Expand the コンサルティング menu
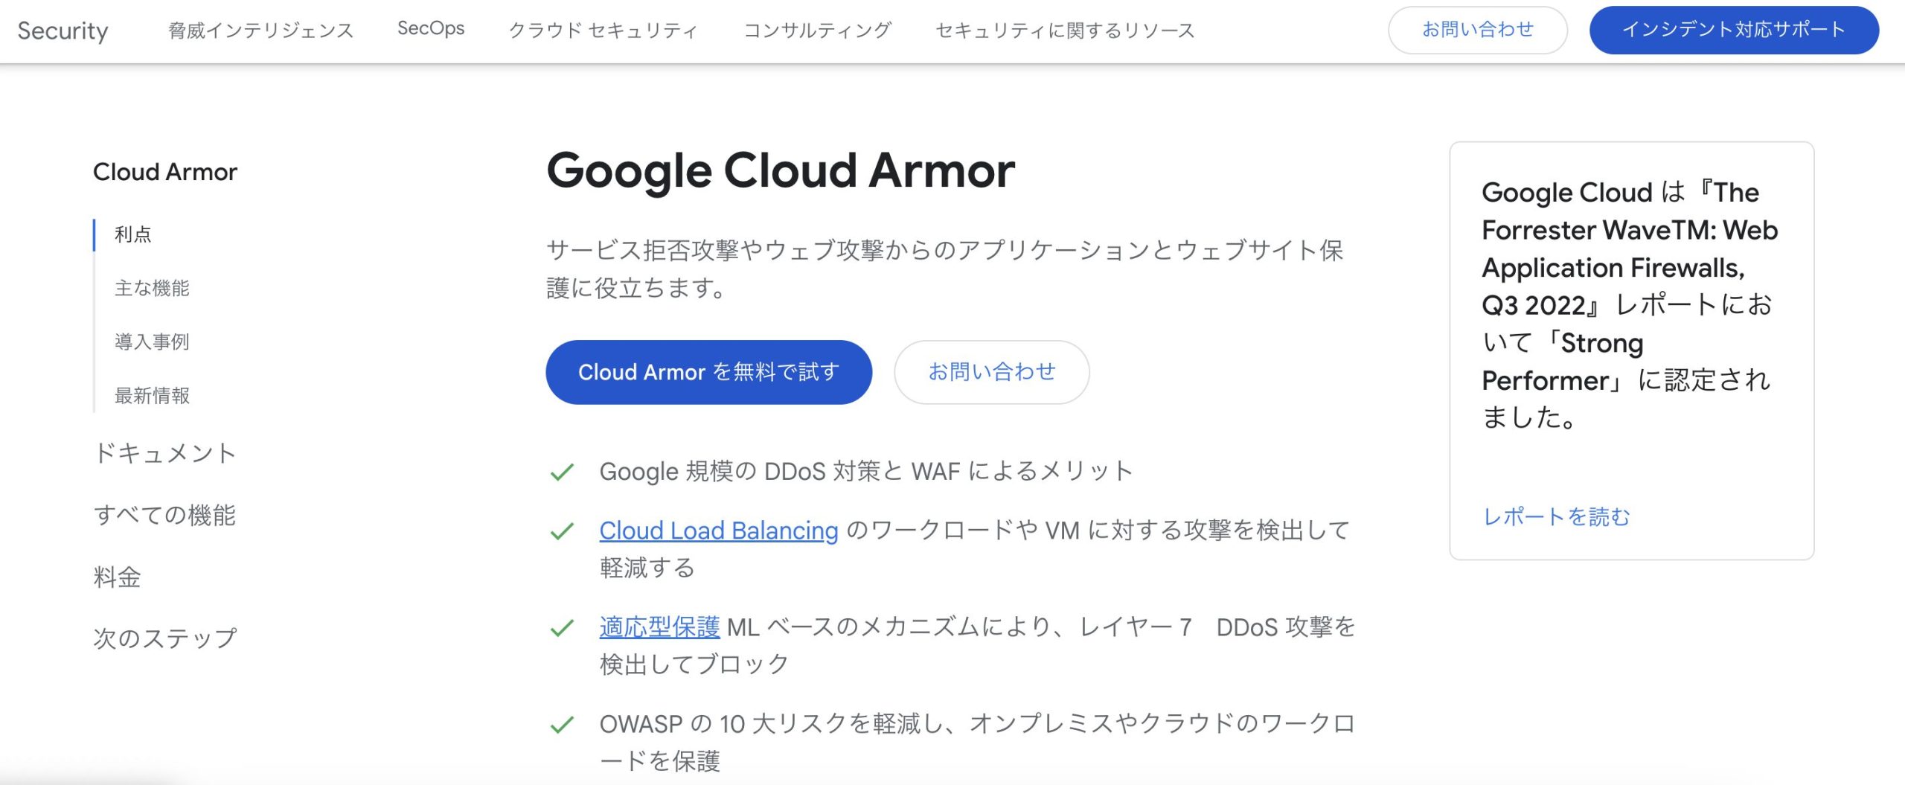The width and height of the screenshot is (1905, 785). (817, 30)
